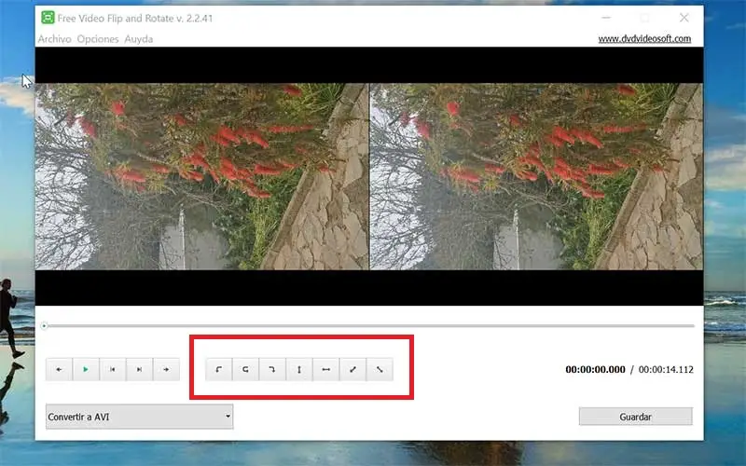
Task: Click the Free Video Flip and Rotate app icon
Action: 48,18
